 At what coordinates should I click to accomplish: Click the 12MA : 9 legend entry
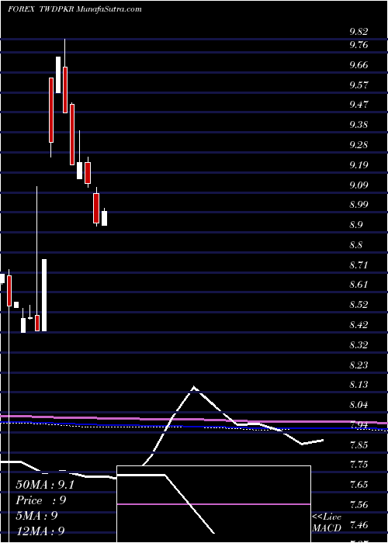coord(40,531)
